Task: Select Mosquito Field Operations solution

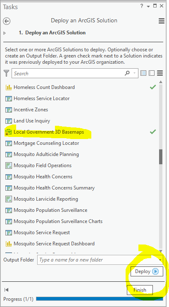Action: click(43, 165)
